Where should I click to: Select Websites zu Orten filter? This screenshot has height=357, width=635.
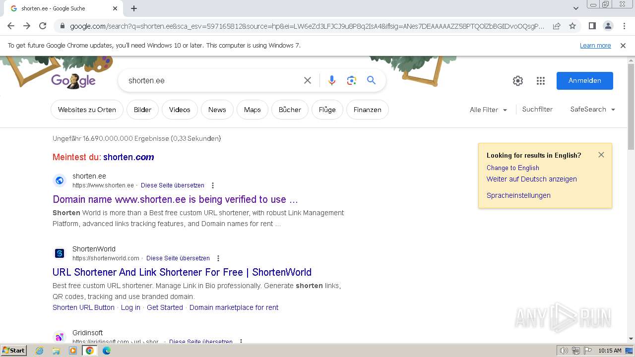(x=87, y=110)
